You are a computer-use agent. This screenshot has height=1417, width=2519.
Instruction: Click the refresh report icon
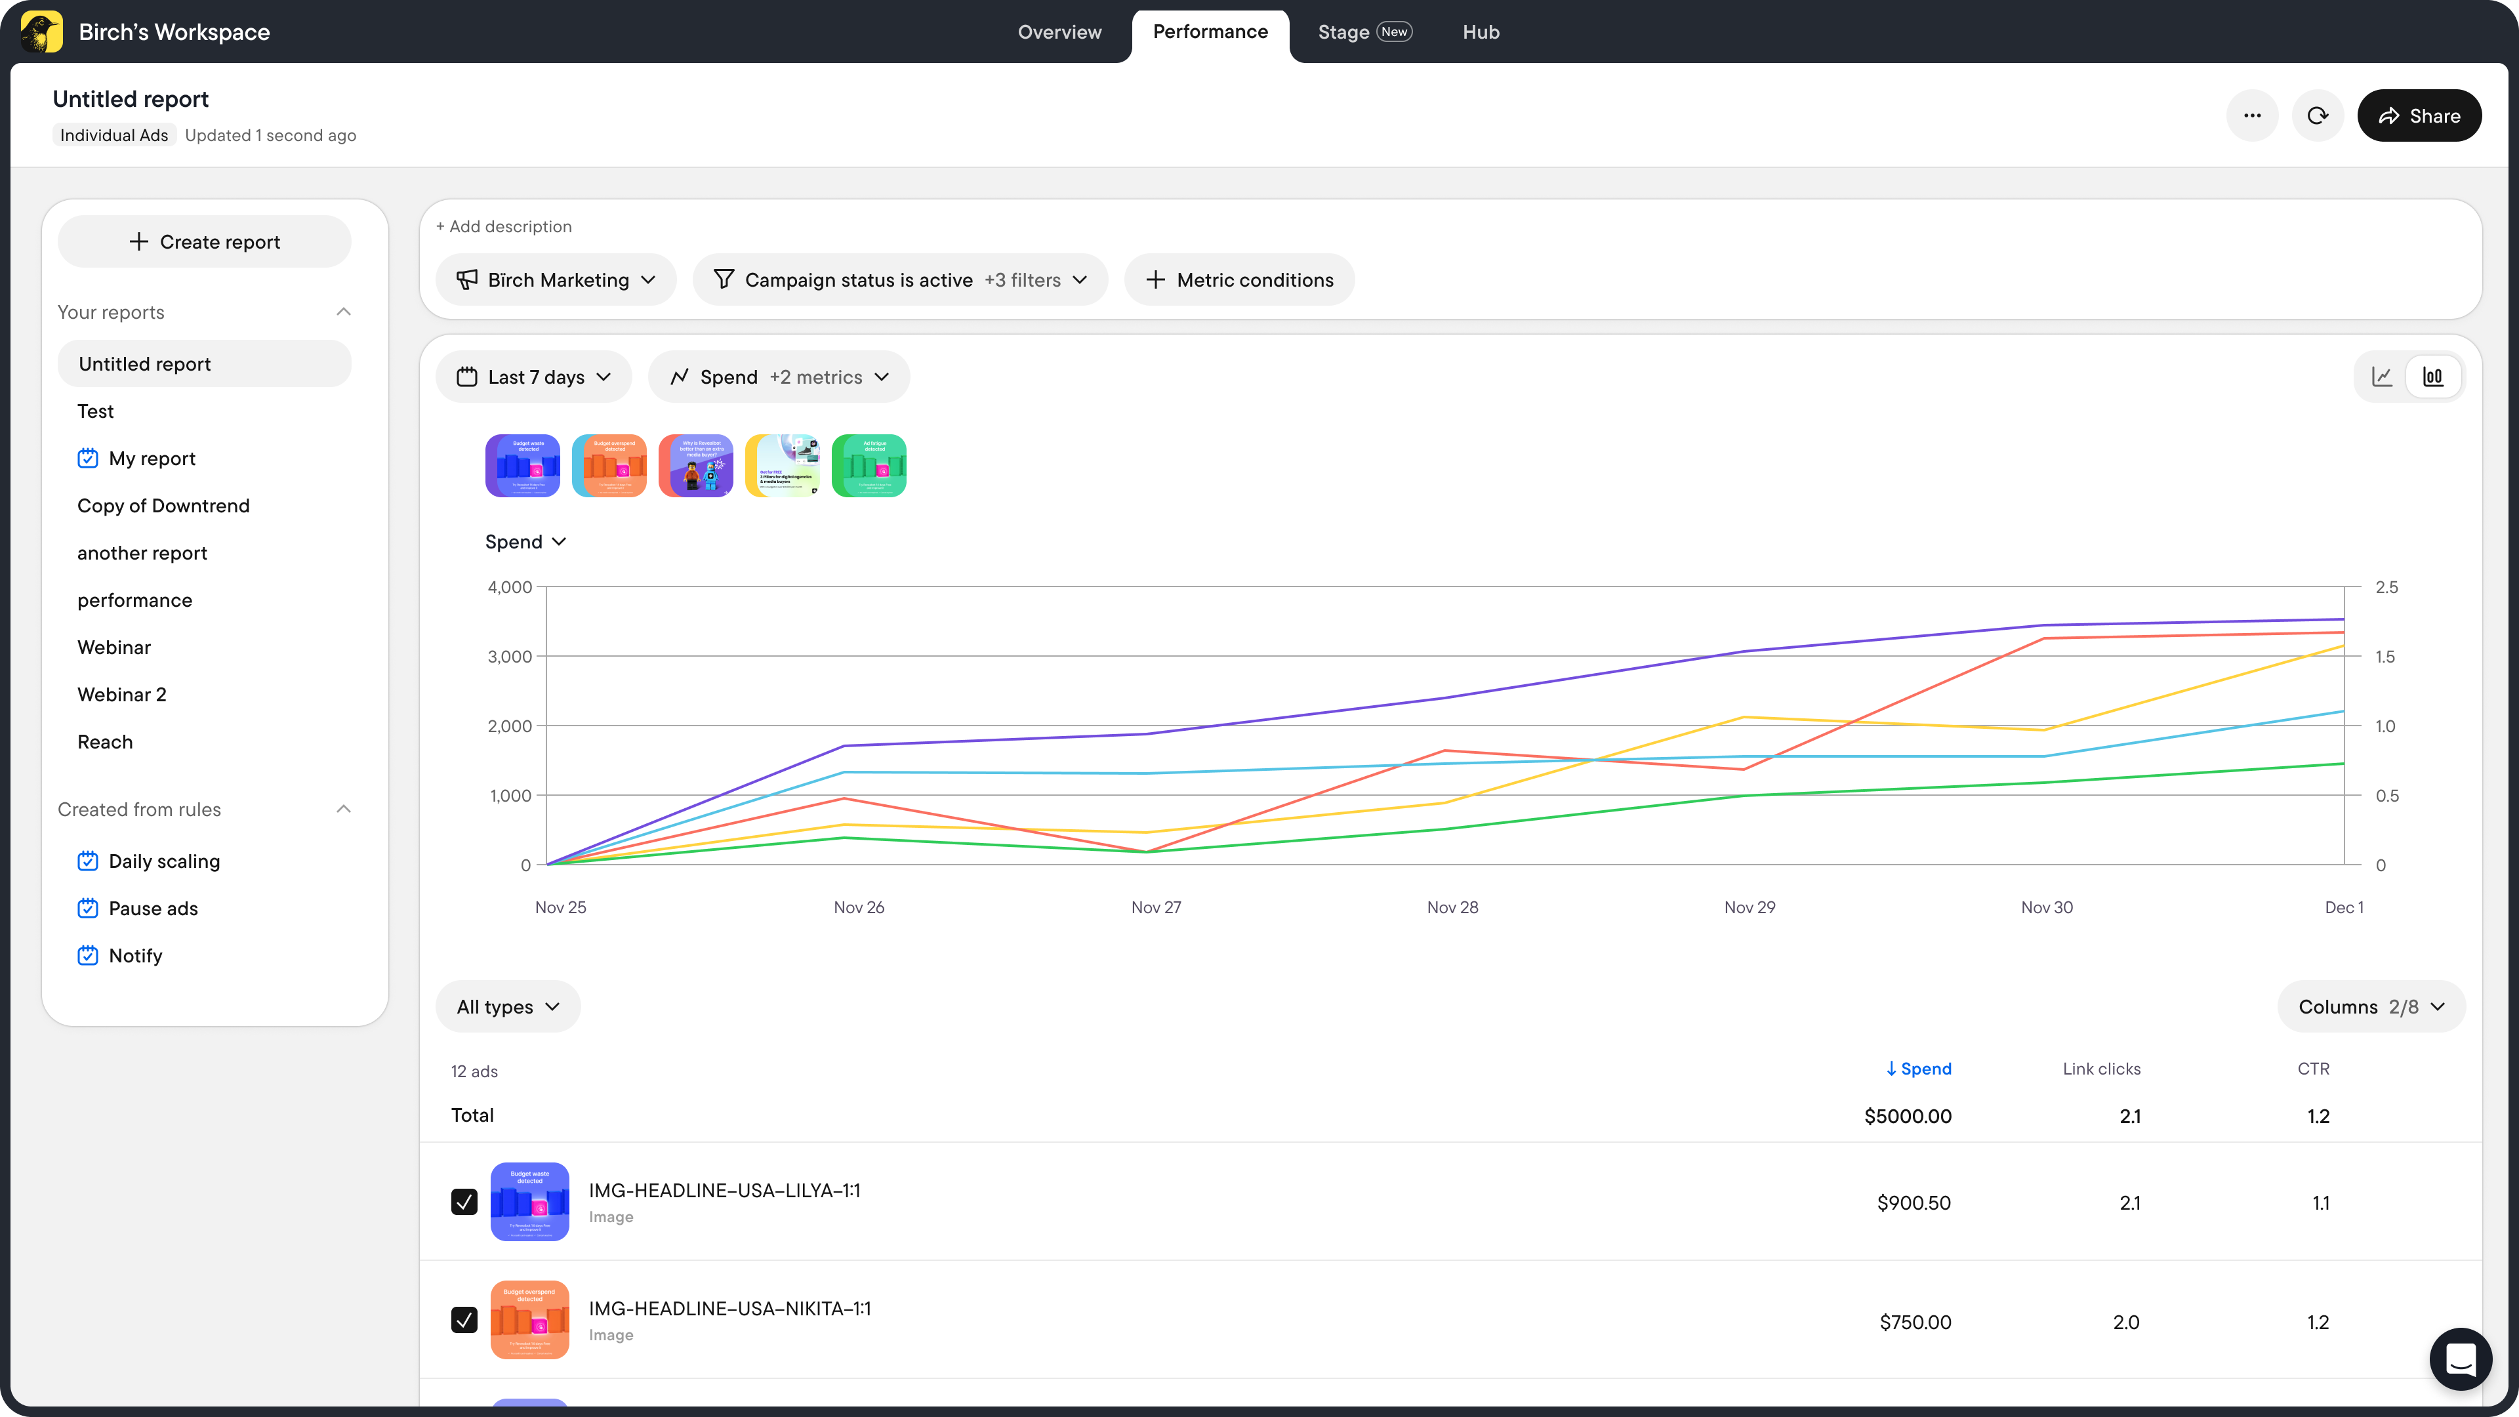[x=2318, y=115]
